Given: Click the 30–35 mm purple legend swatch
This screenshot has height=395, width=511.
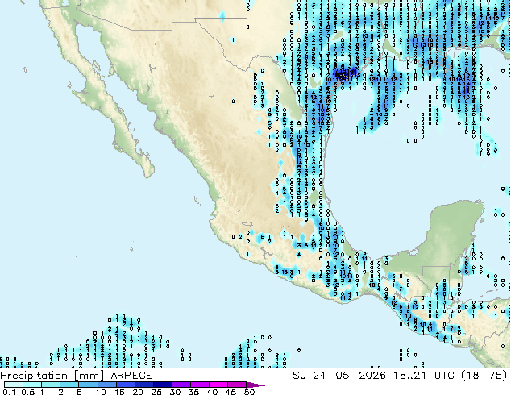Looking at the screenshot, I should pyautogui.click(x=181, y=385).
